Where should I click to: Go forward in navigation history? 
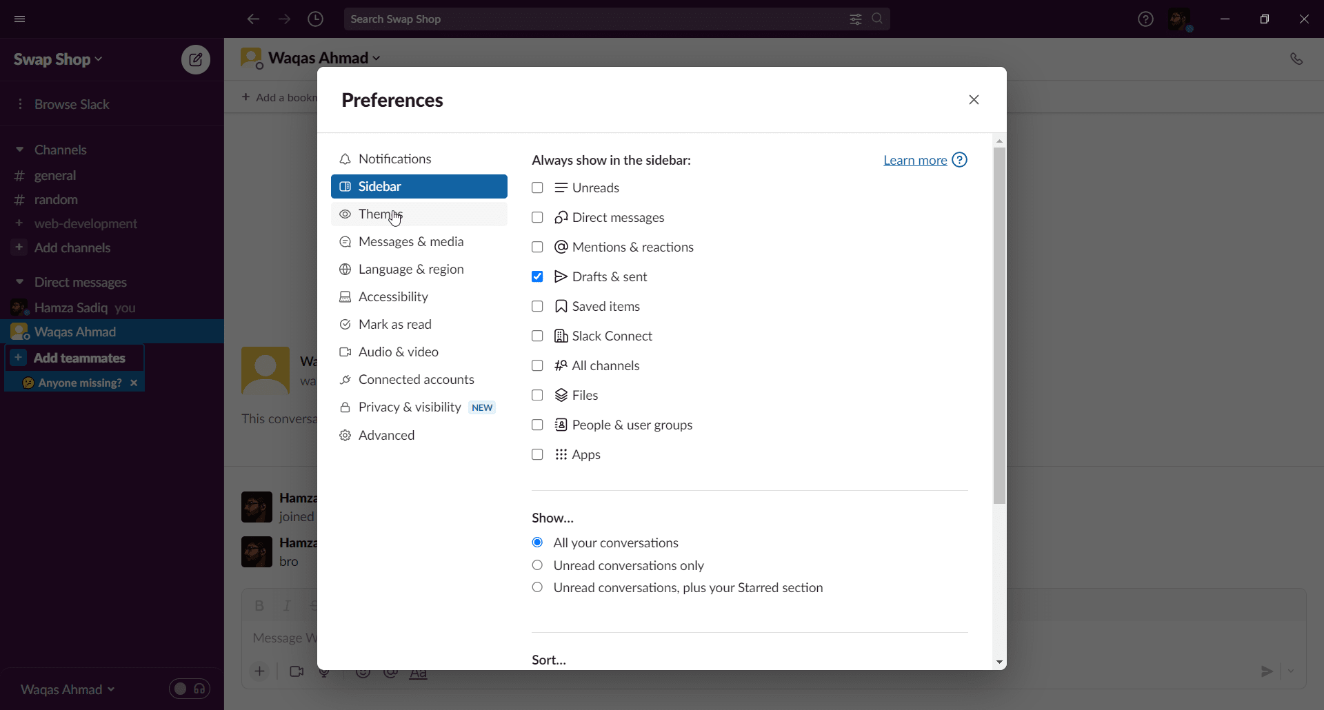point(284,19)
